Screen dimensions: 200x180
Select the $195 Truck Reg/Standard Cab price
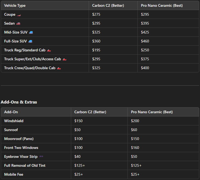tap(96, 50)
